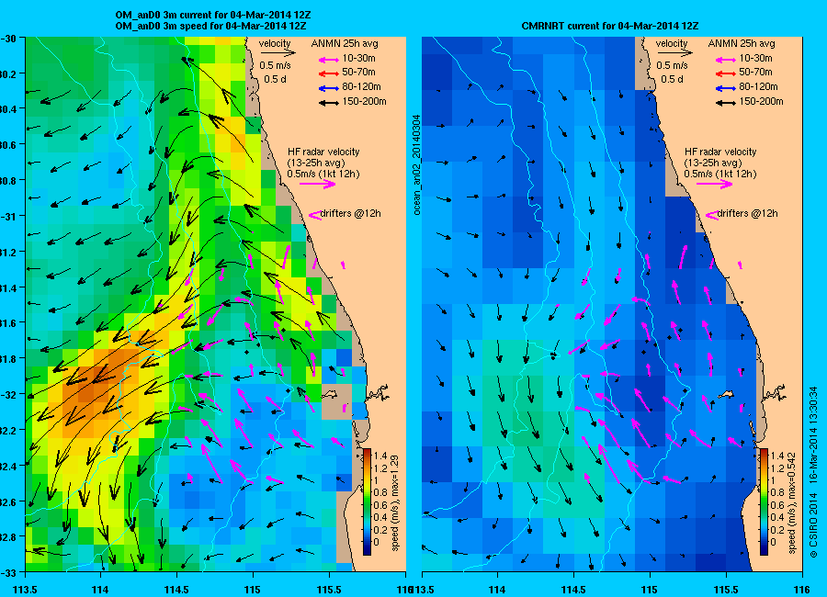Click '0.5m/s (1kt 12h)' text in CMRNRT panel
Viewport: 827px width, 597px height.
tap(720, 174)
